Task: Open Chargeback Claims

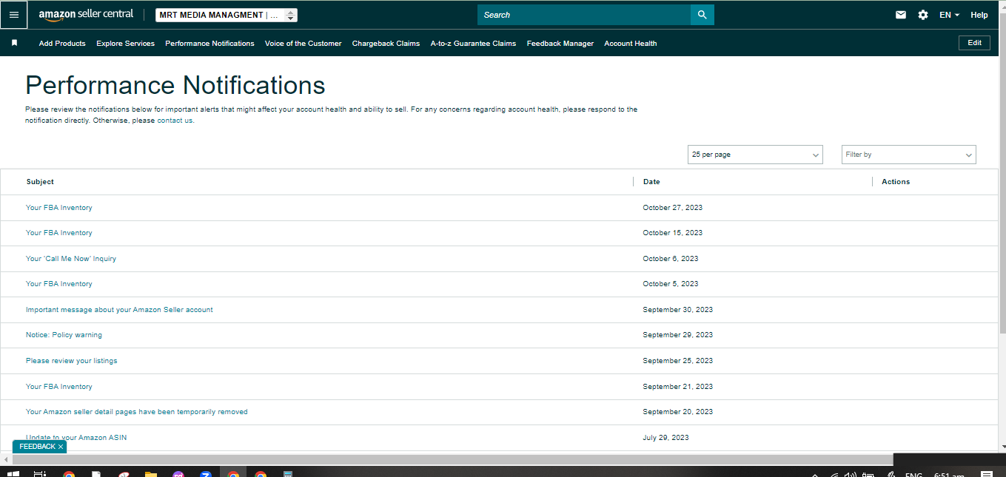Action: point(386,44)
